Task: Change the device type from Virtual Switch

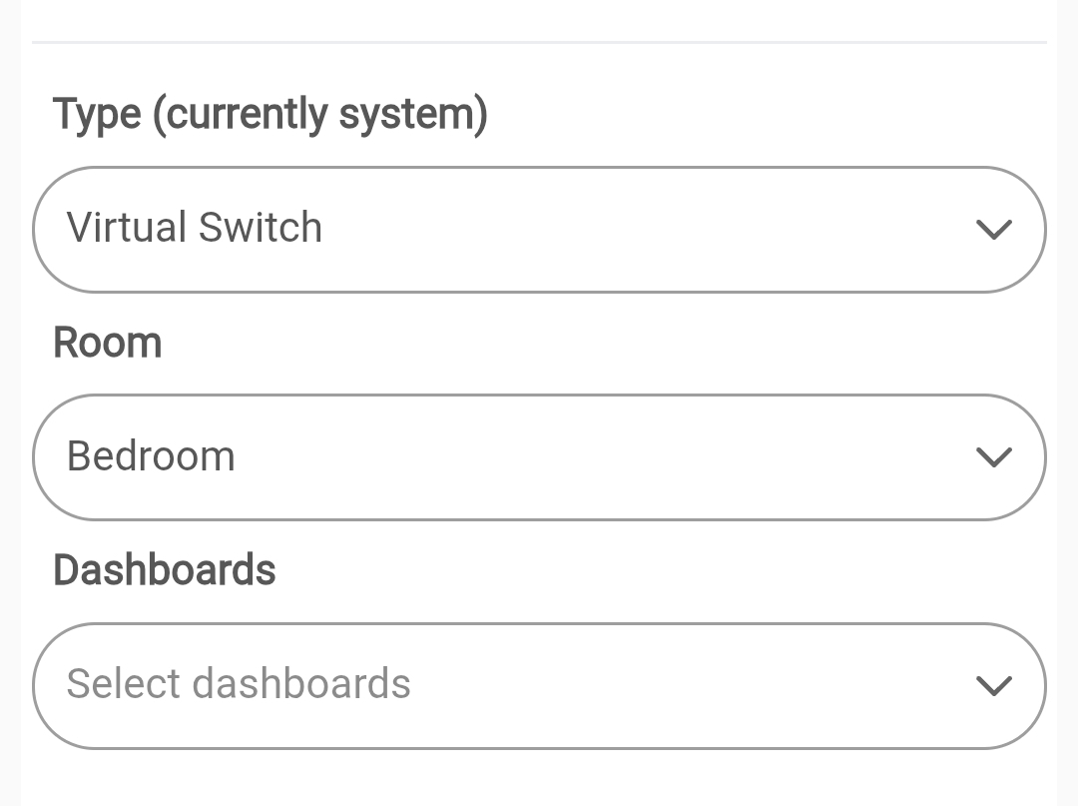Action: [x=539, y=230]
